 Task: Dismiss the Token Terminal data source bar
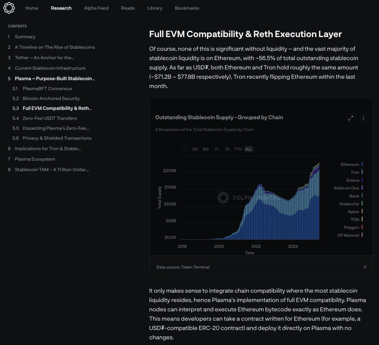click(365, 267)
